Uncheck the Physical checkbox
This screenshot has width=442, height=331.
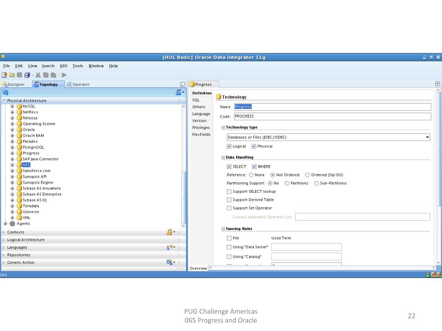coord(254,147)
